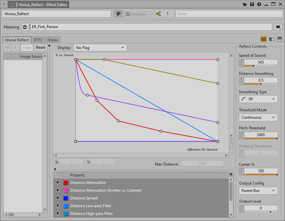Viewport: 285px width, 221px height.
Task: Click the graph zoom-out minus button
Action: pos(231,150)
